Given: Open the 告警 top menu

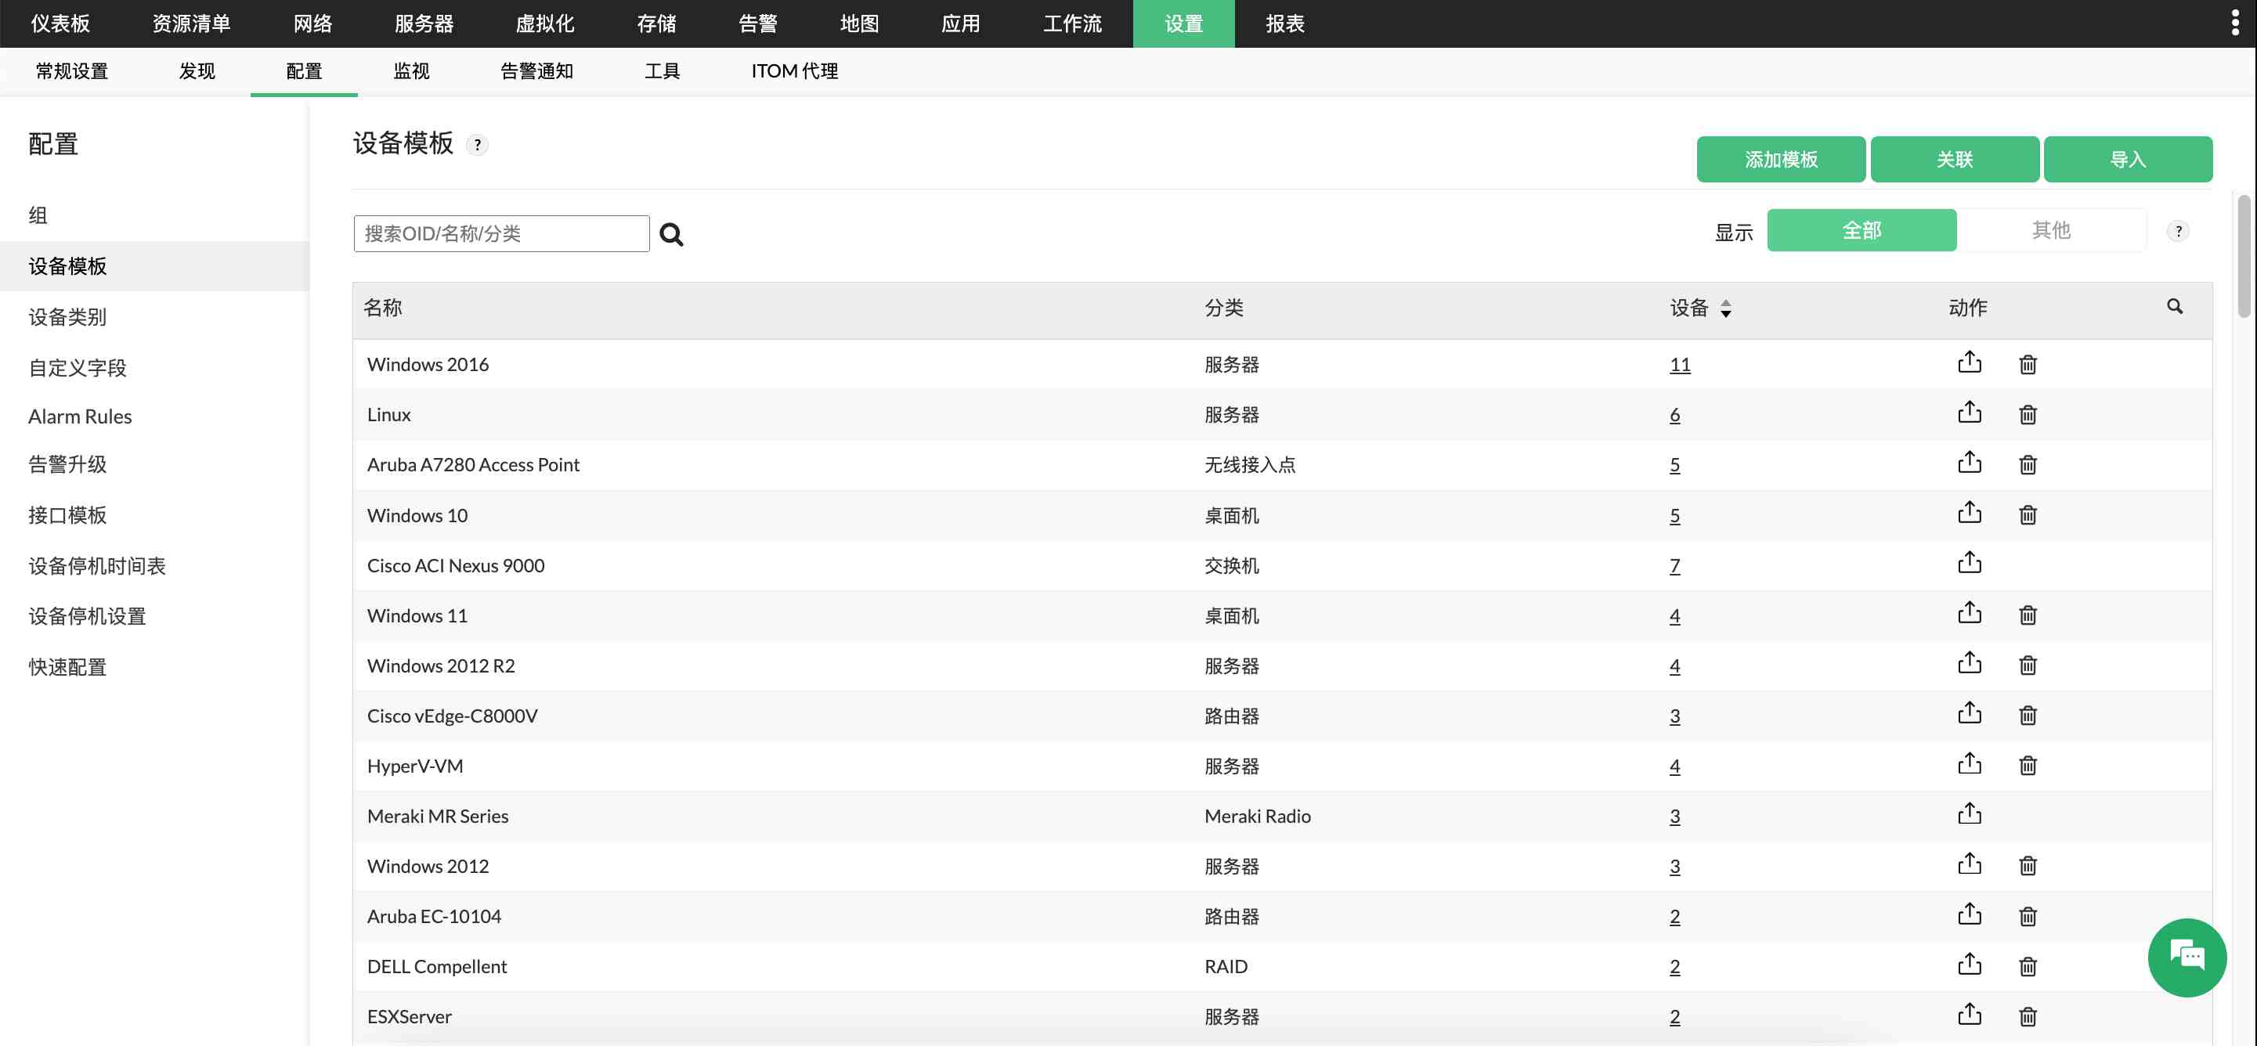Looking at the screenshot, I should [x=757, y=23].
